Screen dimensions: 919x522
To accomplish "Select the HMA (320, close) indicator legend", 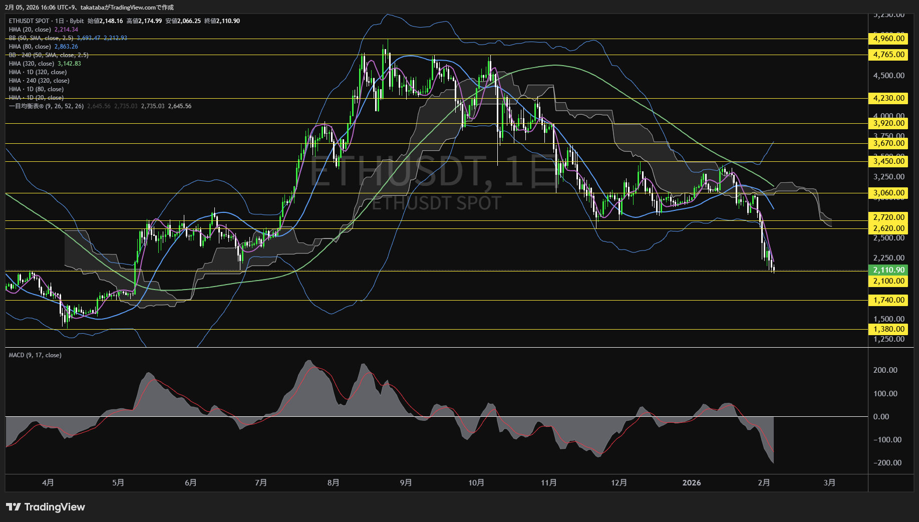I will pos(32,64).
